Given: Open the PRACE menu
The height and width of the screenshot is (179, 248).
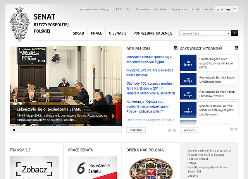Looking at the screenshot, I should [x=96, y=33].
